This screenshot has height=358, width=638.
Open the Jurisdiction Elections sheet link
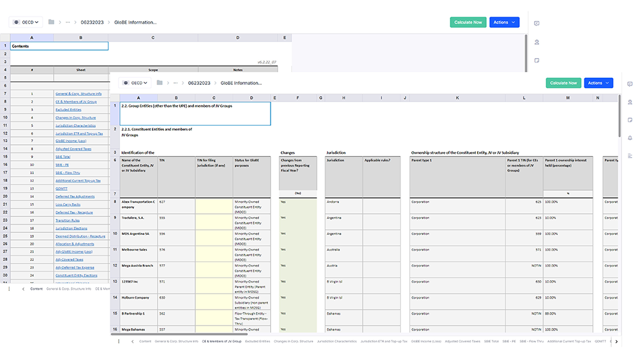[71, 228]
